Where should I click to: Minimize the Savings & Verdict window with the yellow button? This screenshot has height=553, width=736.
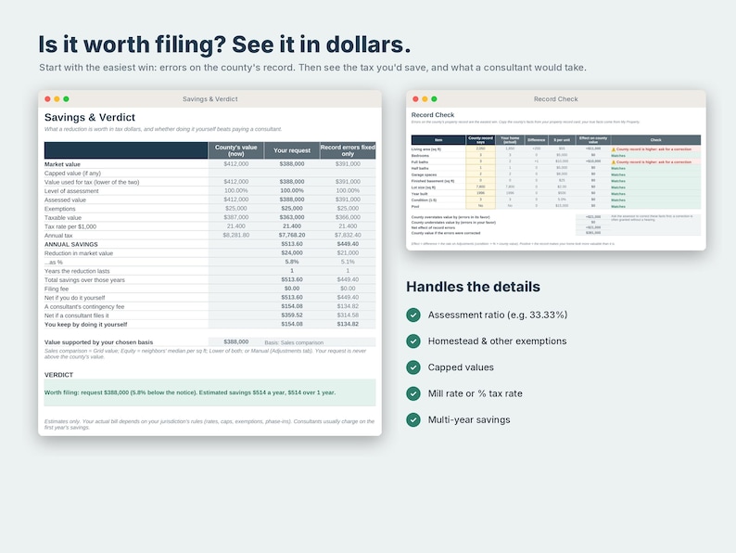pyautogui.click(x=57, y=99)
